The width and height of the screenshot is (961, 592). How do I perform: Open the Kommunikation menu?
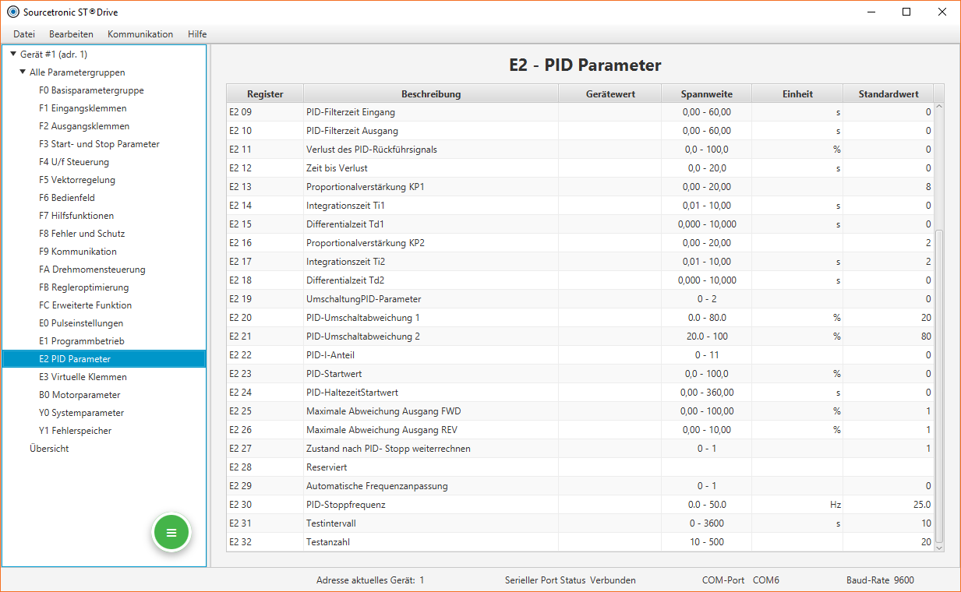coord(140,34)
